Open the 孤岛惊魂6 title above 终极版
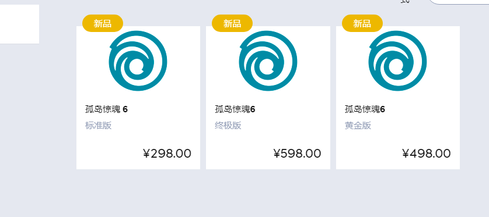489x217 pixels. (235, 109)
